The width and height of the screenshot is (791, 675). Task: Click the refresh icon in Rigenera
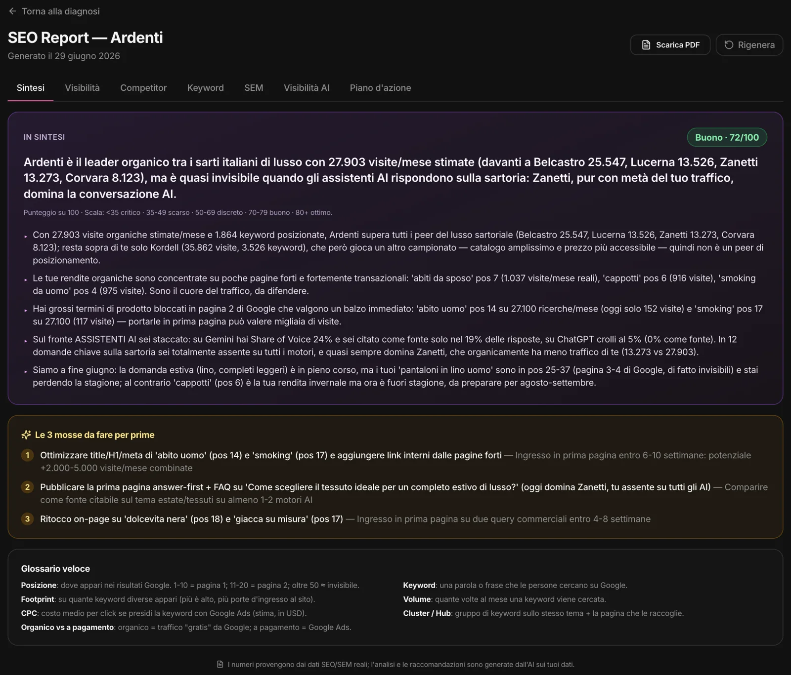click(x=729, y=45)
